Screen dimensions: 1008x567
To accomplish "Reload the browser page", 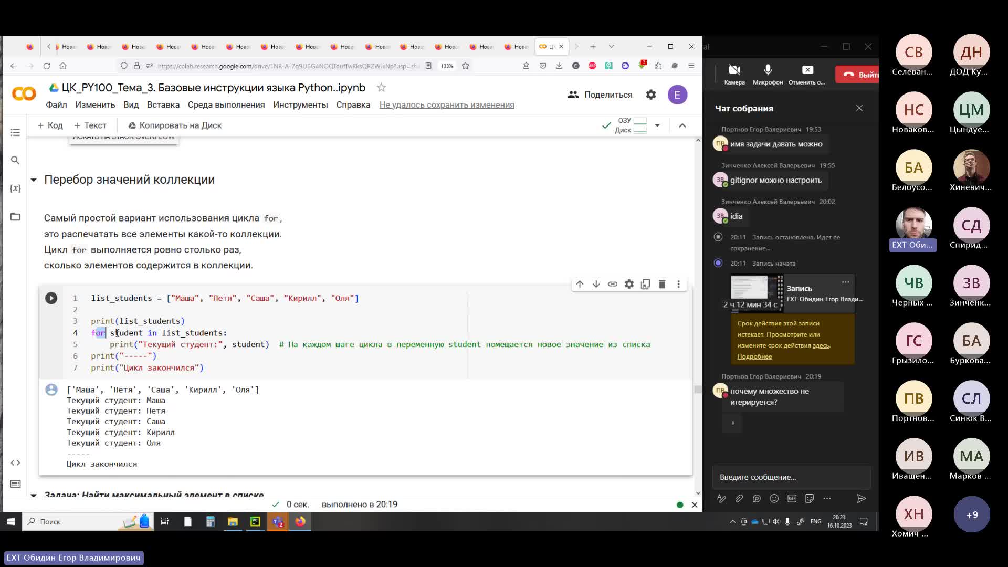I will [x=47, y=66].
